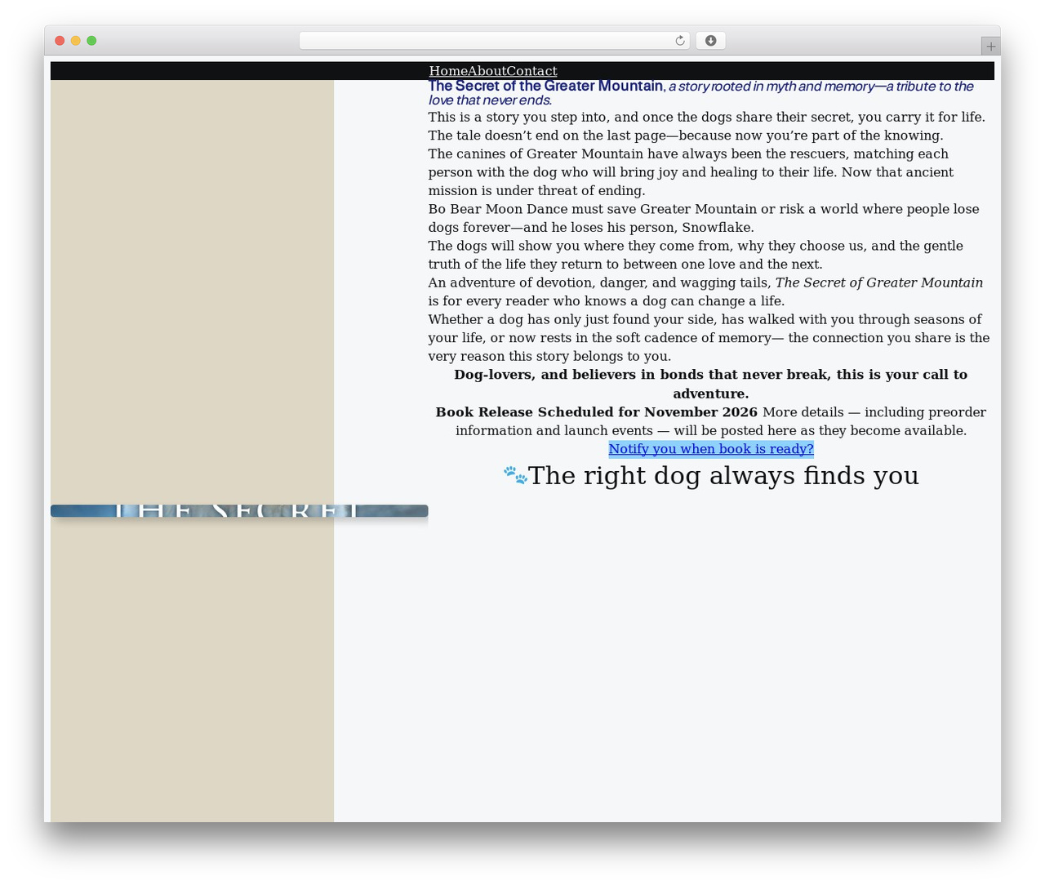This screenshot has height=885, width=1045.
Task: Click the book cover image strip
Action: tap(239, 511)
